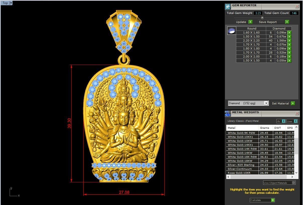Click the Grams column header

click(266, 128)
